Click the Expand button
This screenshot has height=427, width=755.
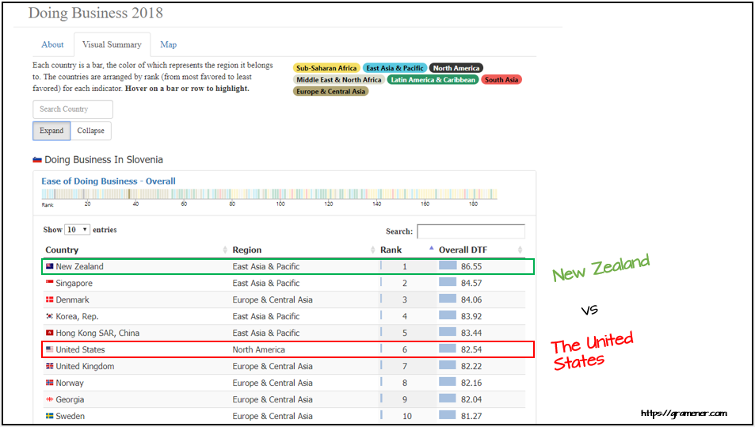pyautogui.click(x=51, y=131)
